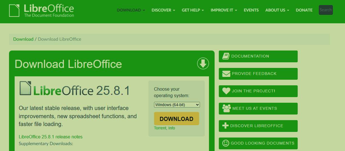The width and height of the screenshot is (345, 151).
Task: Click the 'Our latest stable release' description text
Action: [78, 116]
